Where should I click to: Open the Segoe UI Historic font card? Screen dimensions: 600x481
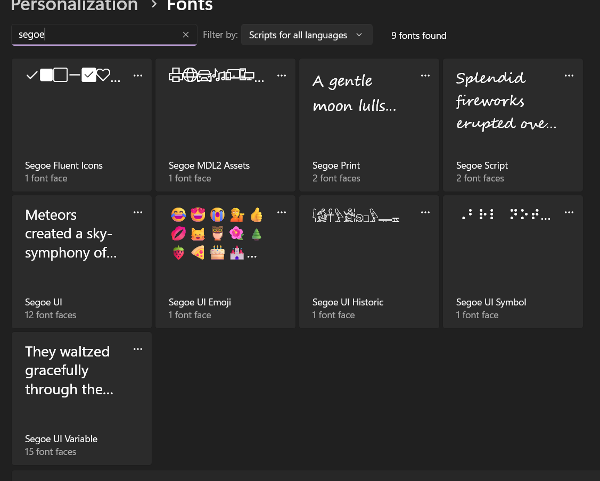tap(369, 262)
